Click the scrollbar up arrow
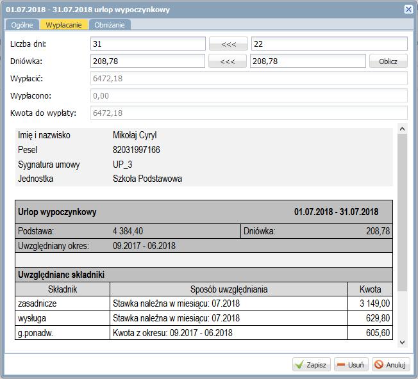This screenshot has height=379, width=418. tap(402, 129)
